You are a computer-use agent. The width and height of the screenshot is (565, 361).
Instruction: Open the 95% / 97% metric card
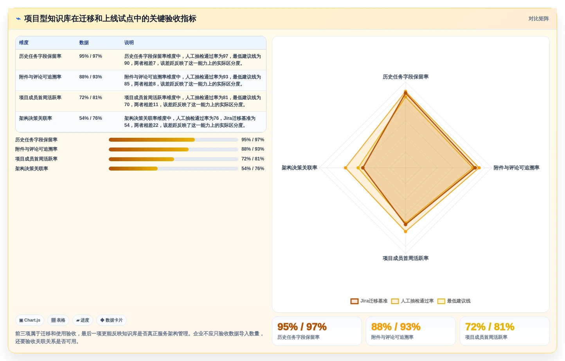tap(317, 331)
